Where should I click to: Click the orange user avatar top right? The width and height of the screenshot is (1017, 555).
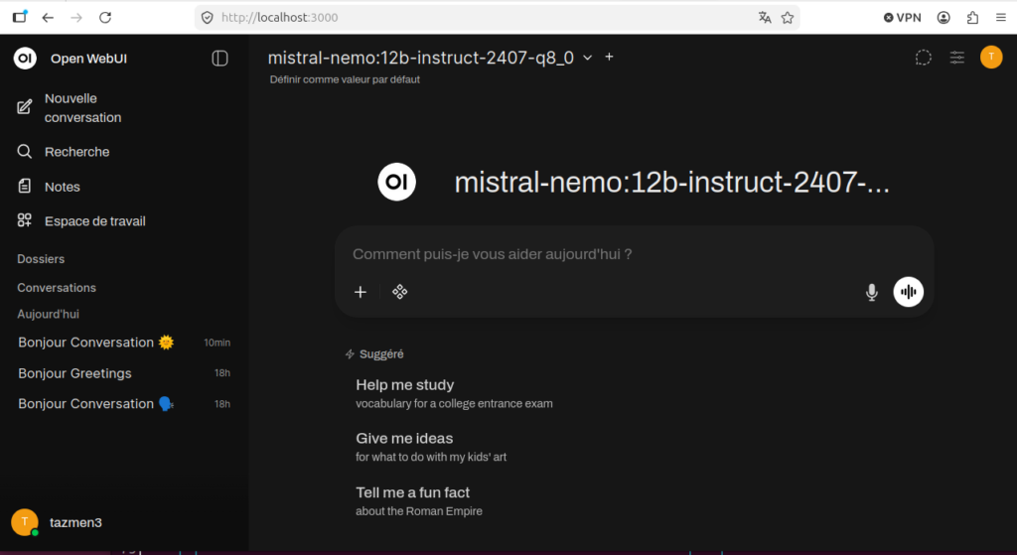pos(990,58)
